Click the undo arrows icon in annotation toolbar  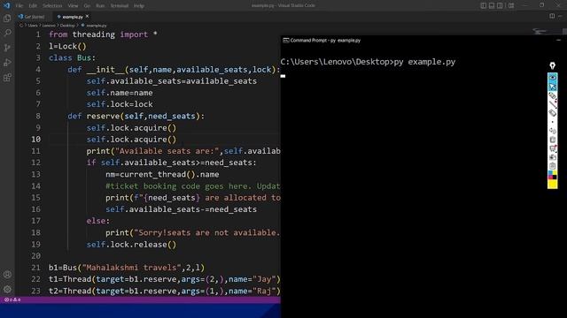click(x=552, y=131)
